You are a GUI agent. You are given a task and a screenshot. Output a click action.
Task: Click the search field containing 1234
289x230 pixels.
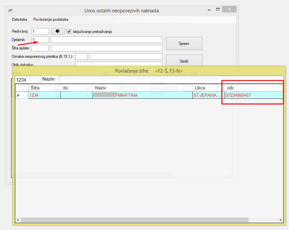tap(28, 80)
